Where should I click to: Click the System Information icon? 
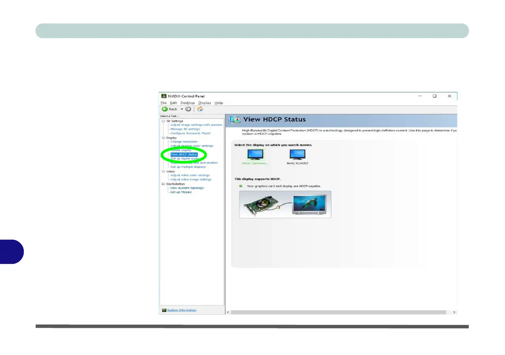click(x=164, y=310)
